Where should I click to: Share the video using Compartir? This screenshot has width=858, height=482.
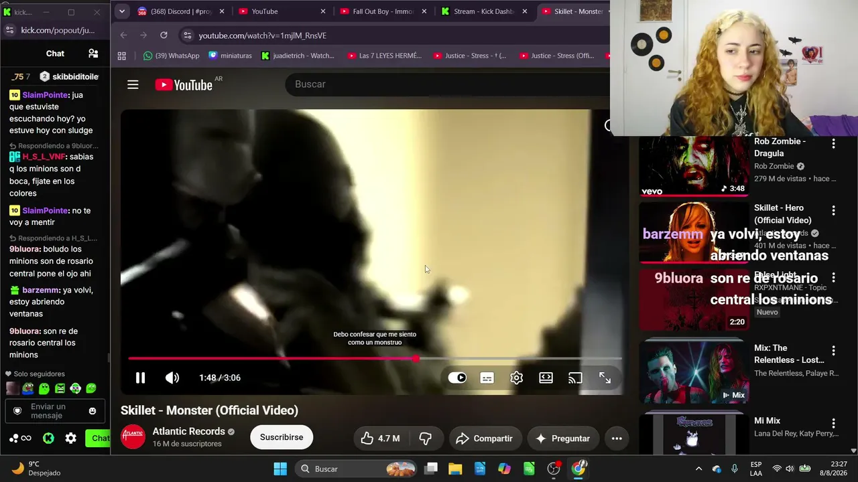(x=485, y=438)
